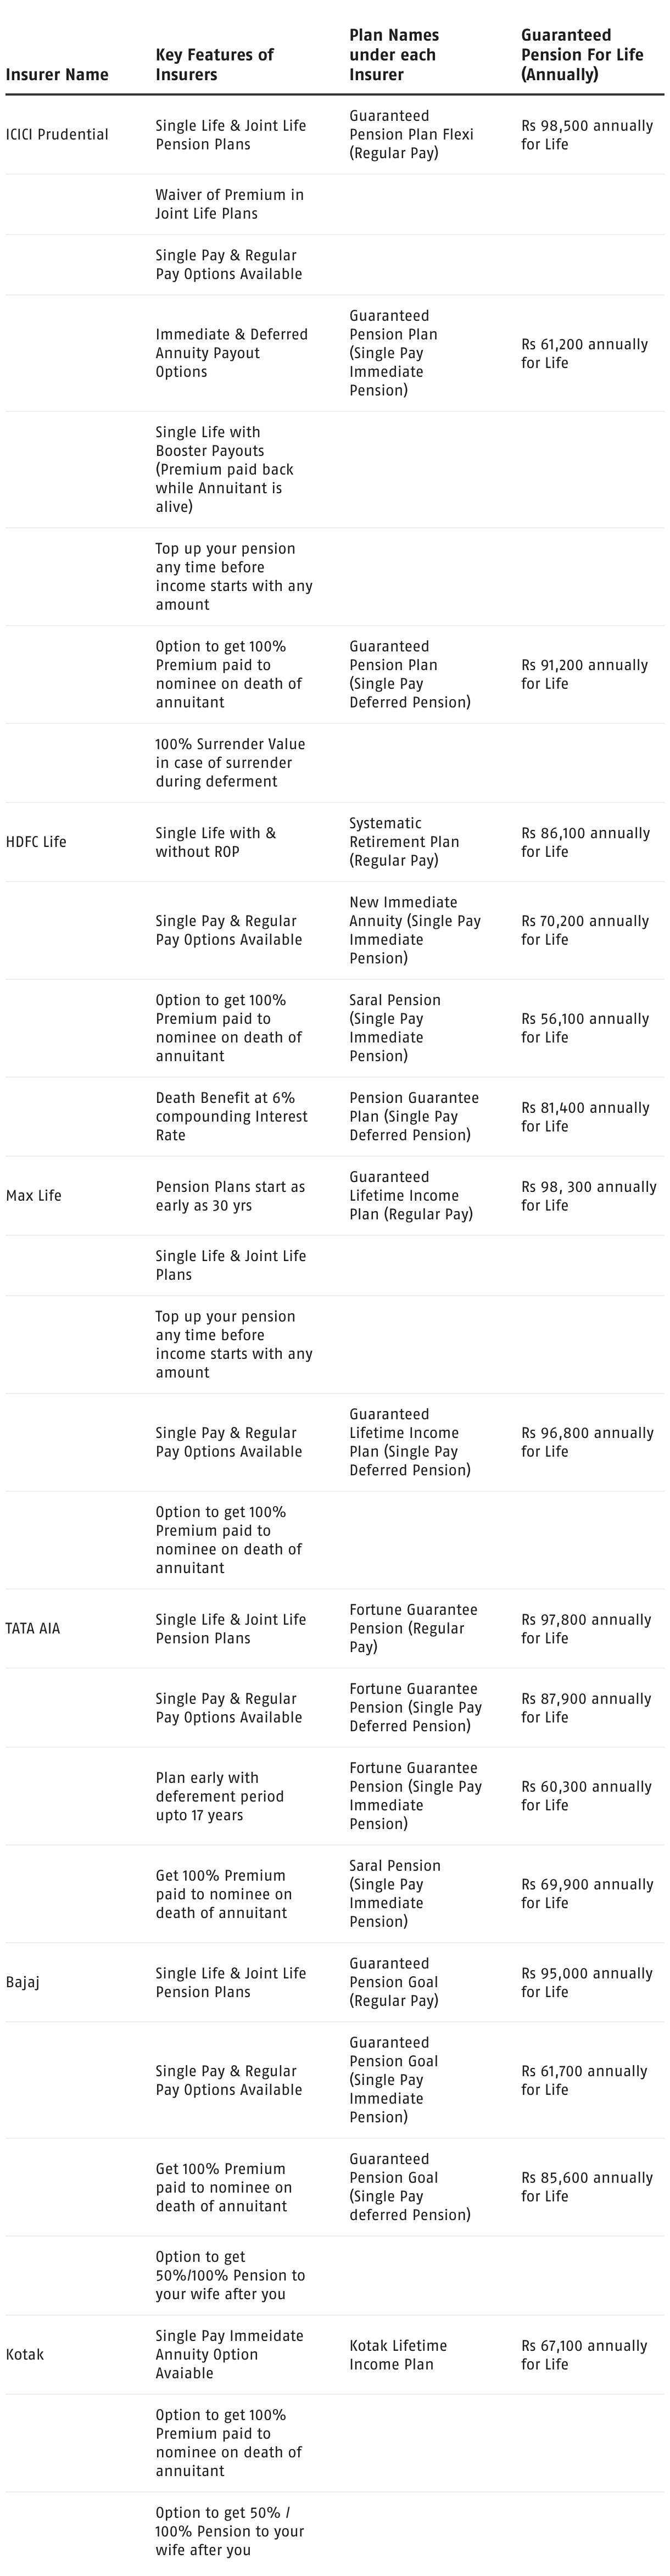Click the Rs 67,100 annually pension value

pyautogui.click(x=584, y=2354)
